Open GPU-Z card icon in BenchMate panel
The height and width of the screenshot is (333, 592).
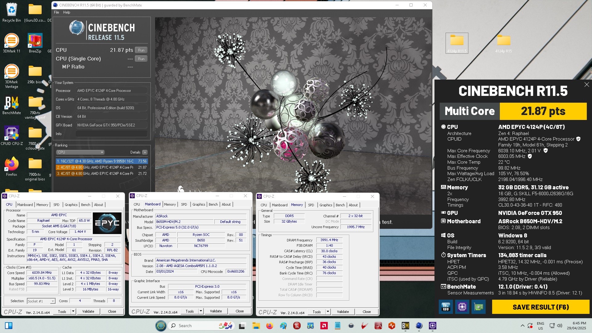coord(478,307)
